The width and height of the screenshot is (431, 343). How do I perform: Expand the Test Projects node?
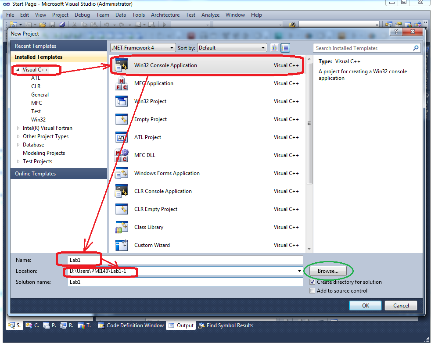18,161
